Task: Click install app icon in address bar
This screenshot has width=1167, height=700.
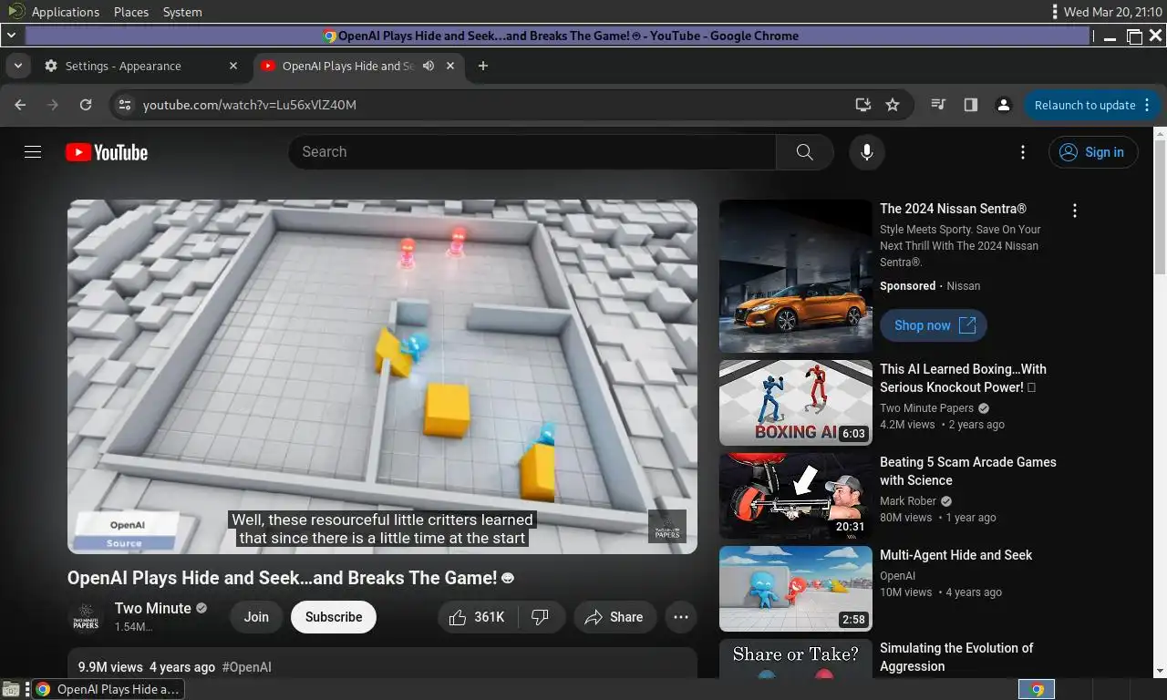Action: pyautogui.click(x=862, y=105)
